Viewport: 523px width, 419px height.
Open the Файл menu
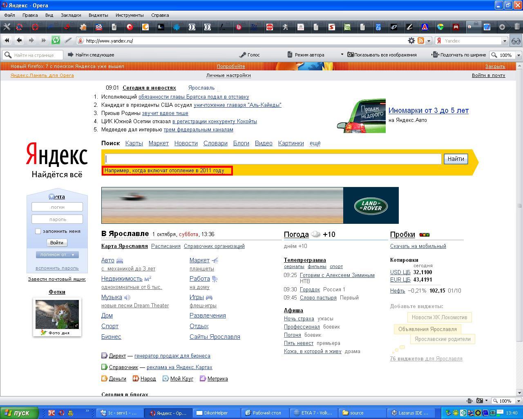[x=9, y=15]
